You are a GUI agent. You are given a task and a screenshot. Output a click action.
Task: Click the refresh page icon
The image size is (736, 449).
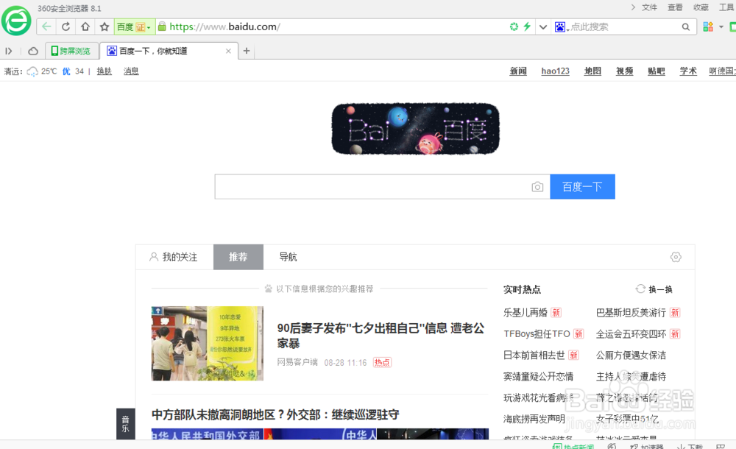(65, 26)
